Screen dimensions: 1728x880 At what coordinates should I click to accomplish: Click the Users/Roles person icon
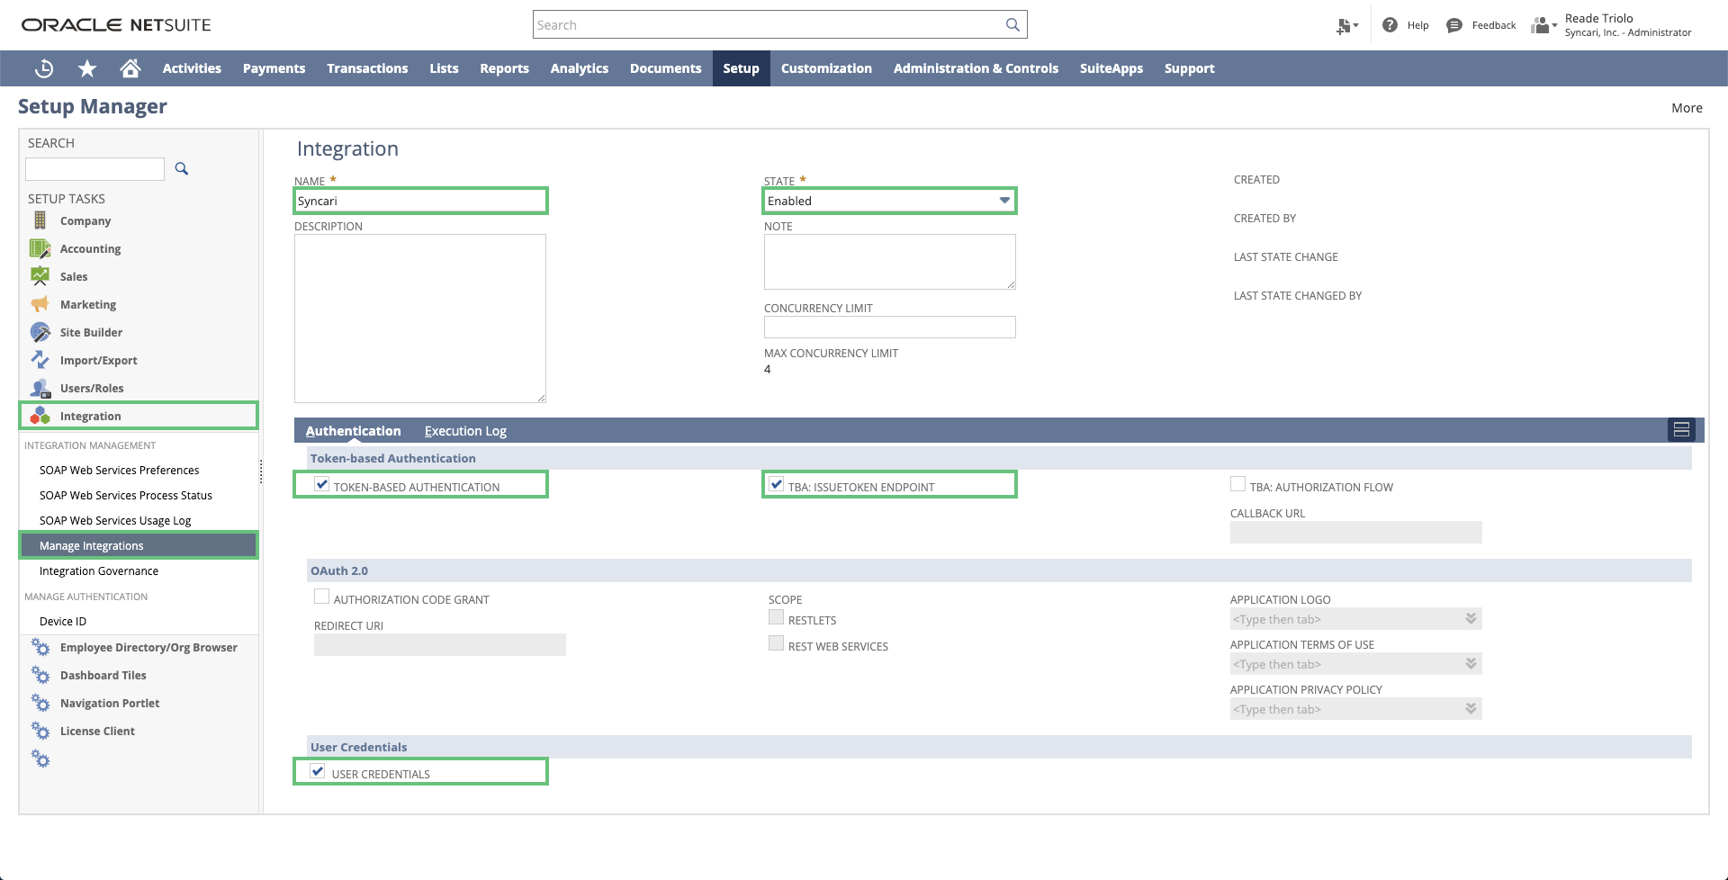click(x=40, y=388)
